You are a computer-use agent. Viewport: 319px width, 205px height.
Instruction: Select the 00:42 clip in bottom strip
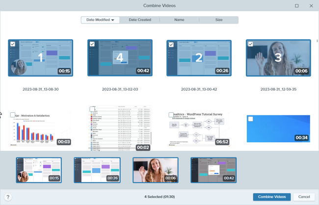coord(213,170)
